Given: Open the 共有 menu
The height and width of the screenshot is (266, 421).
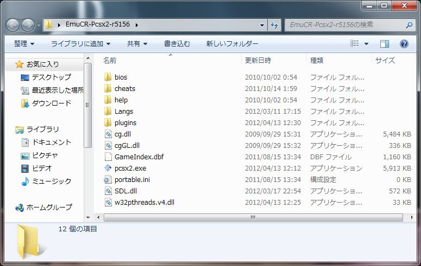Looking at the screenshot, I should 137,43.
